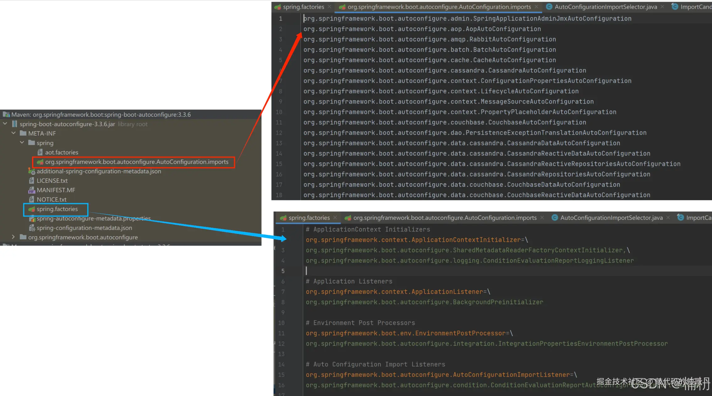
Task: Collapse the META-INF folder chevron
Action: (13, 133)
